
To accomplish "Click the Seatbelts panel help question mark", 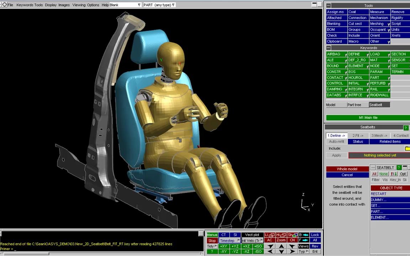I will click(405, 128).
